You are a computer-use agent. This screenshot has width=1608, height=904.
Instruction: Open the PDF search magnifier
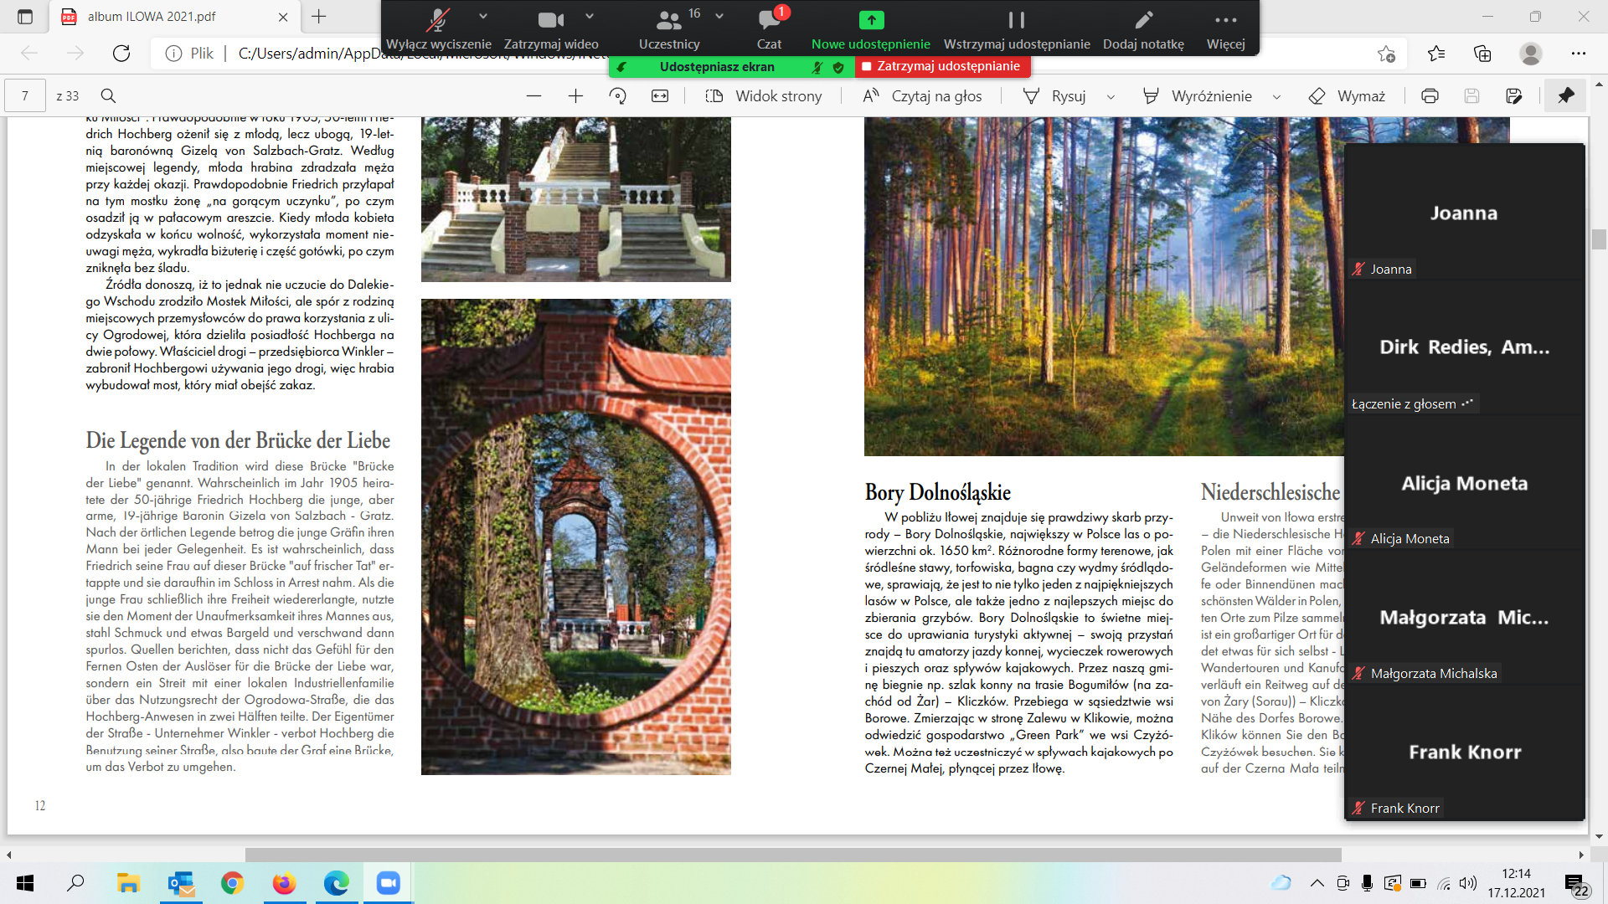coord(108,96)
